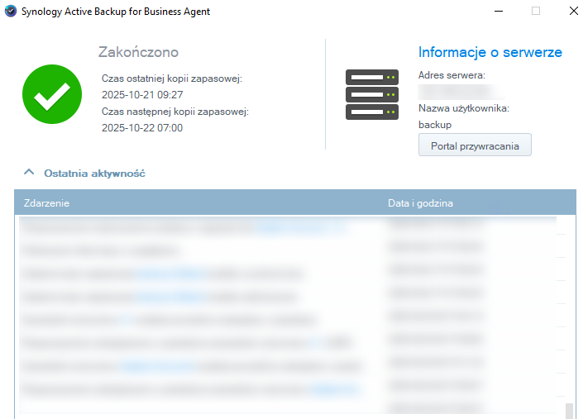Click the Czas następnej kopii zapasowej label
This screenshot has width=588, height=419.
[x=175, y=112]
